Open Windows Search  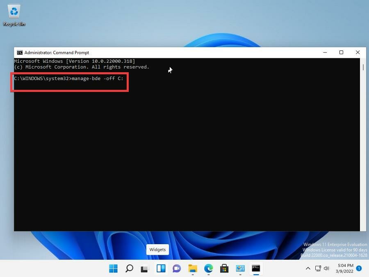(x=129, y=269)
